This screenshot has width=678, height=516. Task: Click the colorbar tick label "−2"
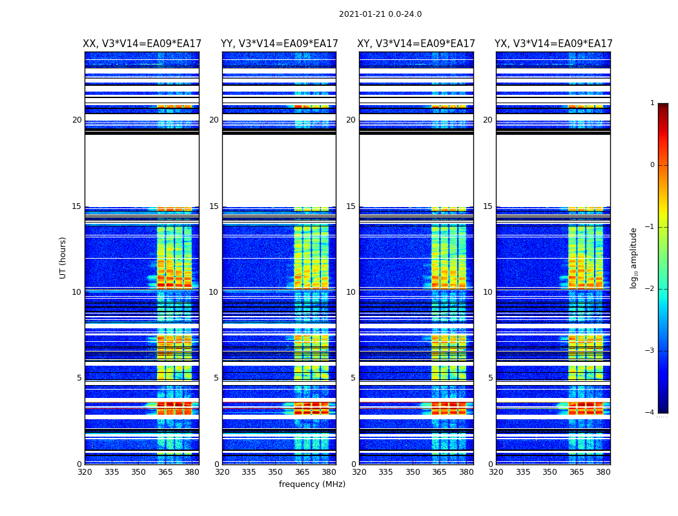650,288
